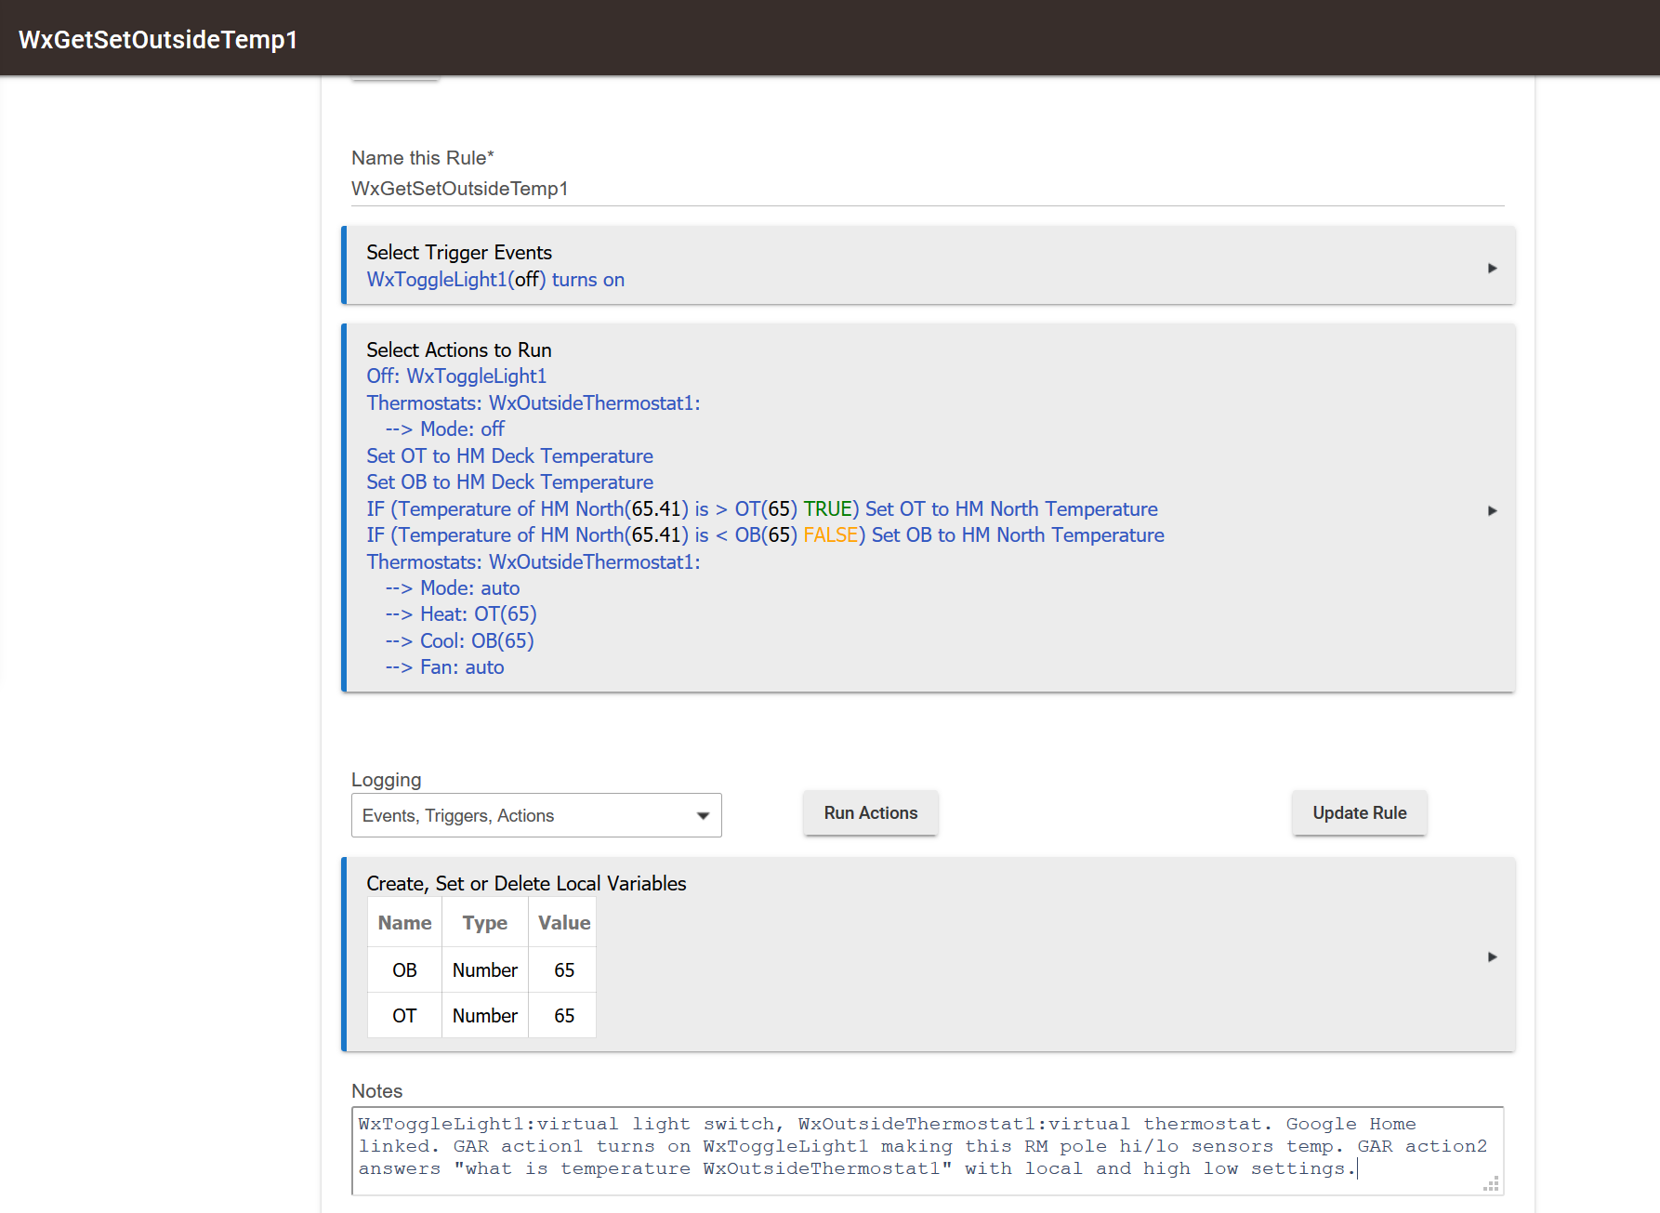Grab the Notes textarea resize handle

point(1492,1184)
